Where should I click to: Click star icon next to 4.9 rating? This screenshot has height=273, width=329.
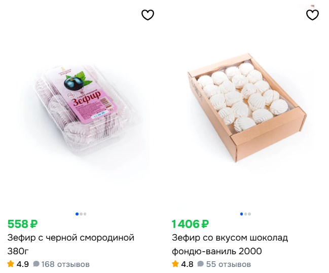(11, 264)
